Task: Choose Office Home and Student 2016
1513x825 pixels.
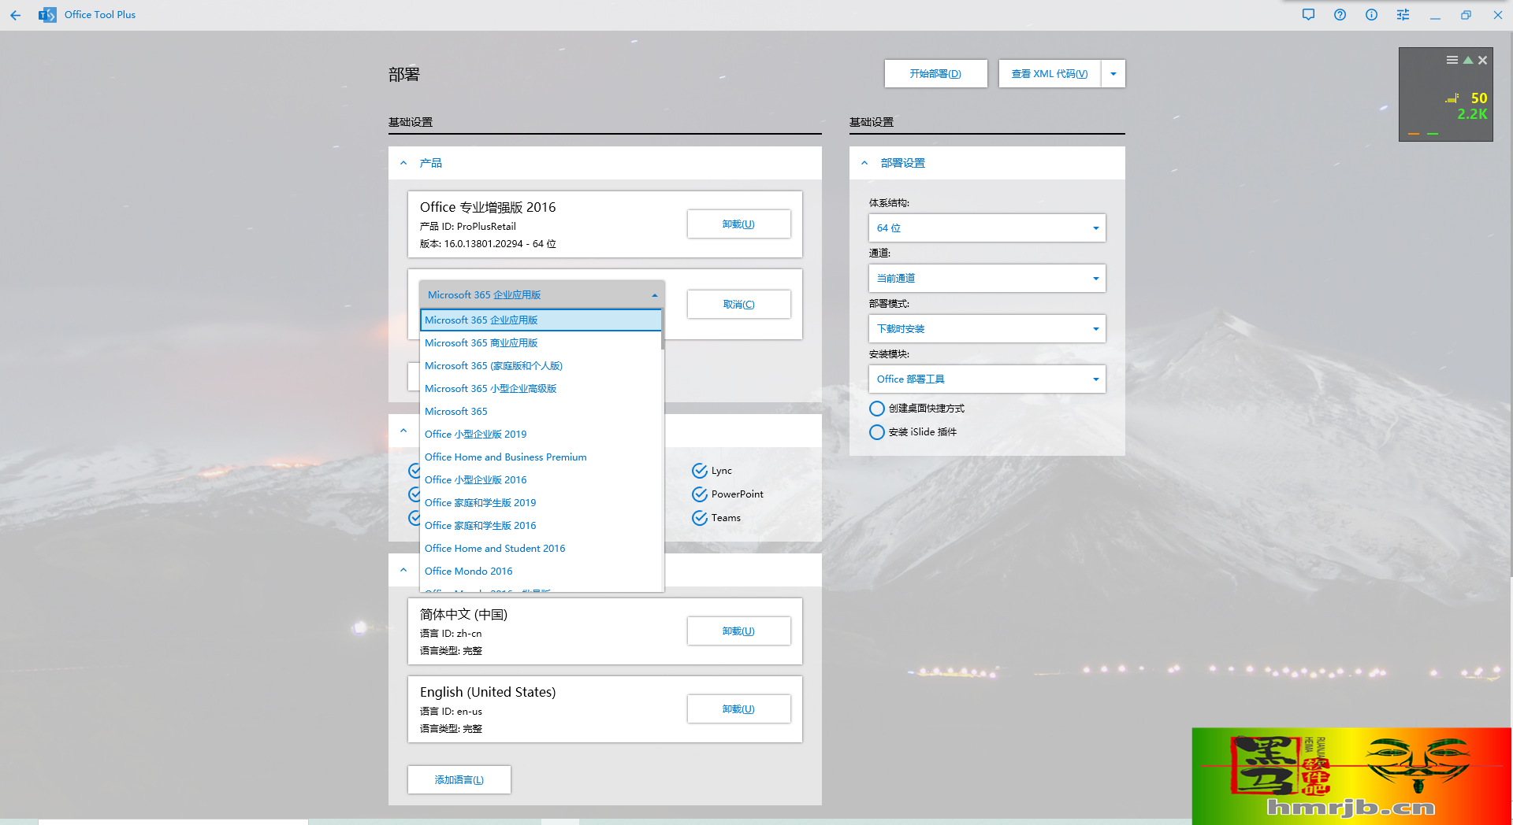Action: [x=541, y=549]
